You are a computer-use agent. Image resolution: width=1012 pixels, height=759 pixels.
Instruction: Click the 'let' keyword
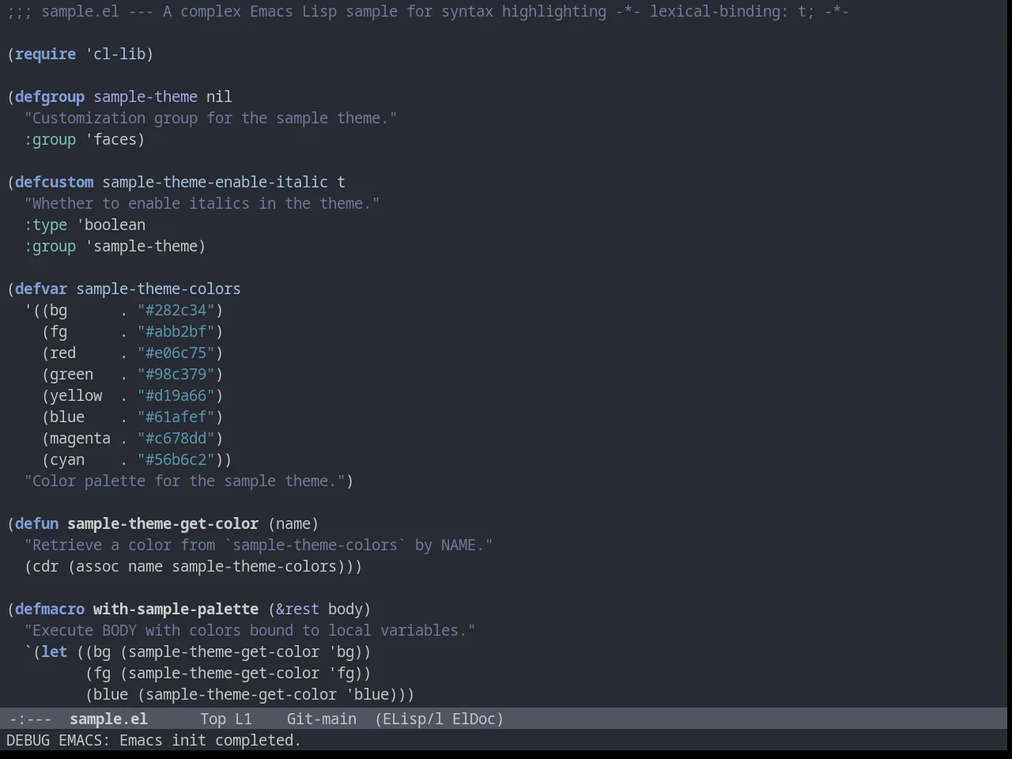click(54, 651)
